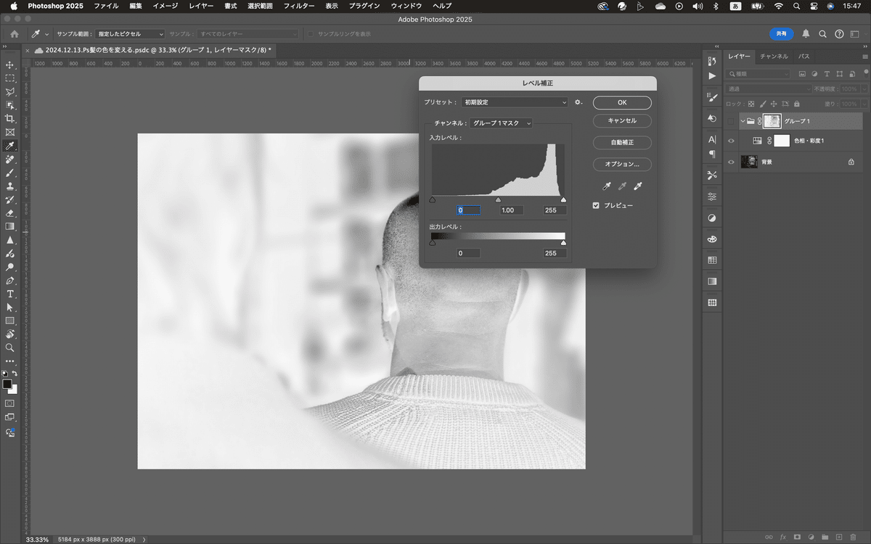Confirm Levels with the OK button

pyautogui.click(x=622, y=102)
